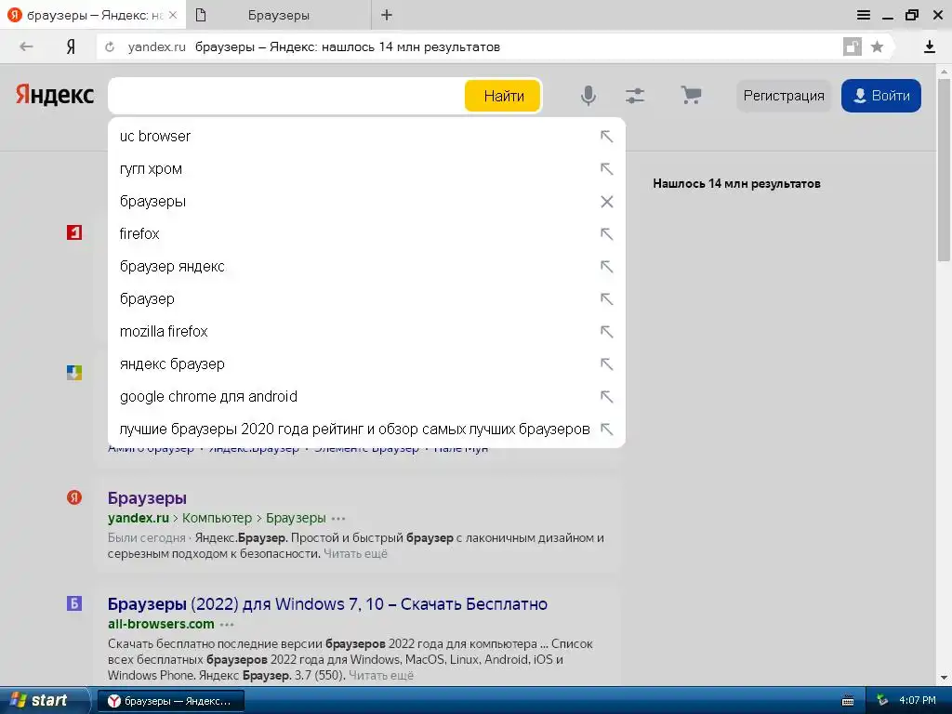The height and width of the screenshot is (714, 952).
Task: Insert the 'браузер яндекс' suggestion using its arrow
Action: point(606,267)
